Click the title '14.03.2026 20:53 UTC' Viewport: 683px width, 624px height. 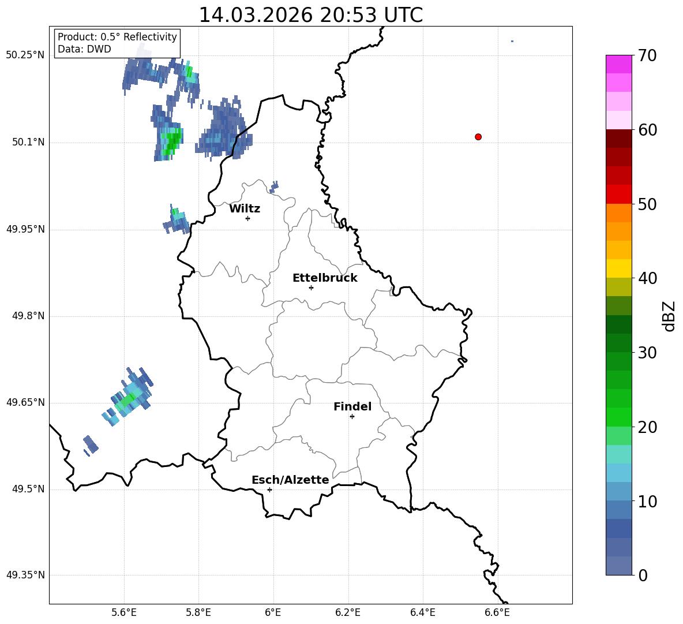(x=310, y=15)
